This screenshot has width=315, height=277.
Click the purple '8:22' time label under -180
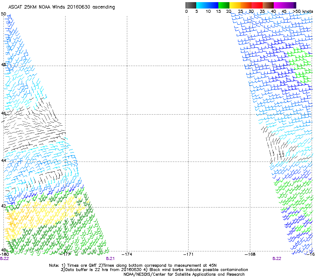tap(4, 259)
